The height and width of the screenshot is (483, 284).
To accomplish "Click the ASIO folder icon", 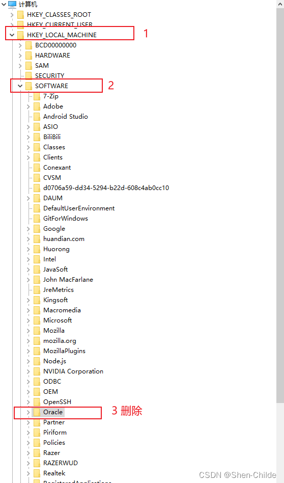I will point(37,126).
